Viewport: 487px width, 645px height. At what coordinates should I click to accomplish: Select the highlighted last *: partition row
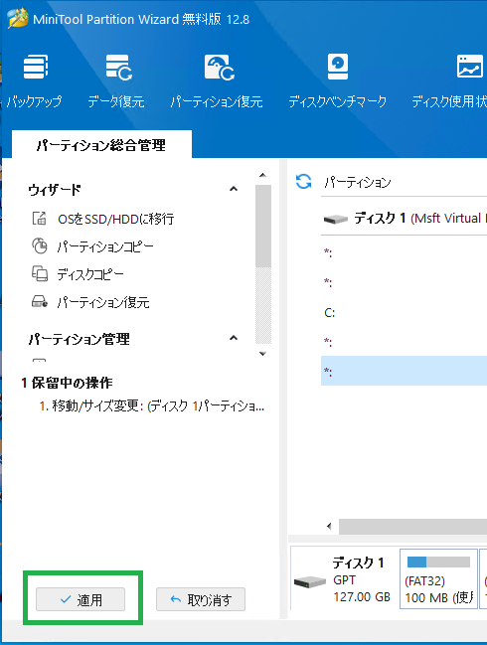click(x=404, y=371)
